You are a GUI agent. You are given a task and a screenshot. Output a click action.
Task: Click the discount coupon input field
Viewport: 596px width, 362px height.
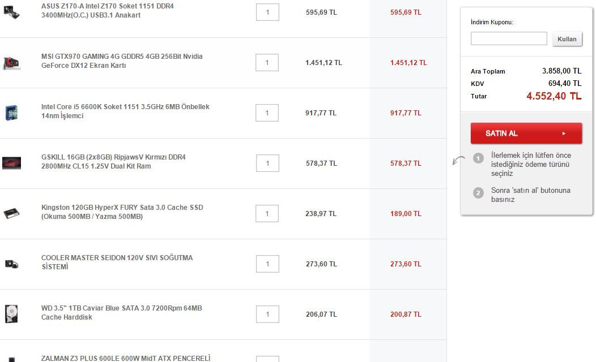coord(508,38)
